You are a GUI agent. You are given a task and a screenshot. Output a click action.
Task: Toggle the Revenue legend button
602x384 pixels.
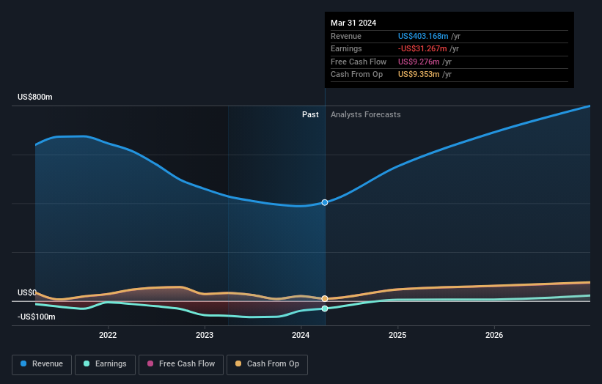point(42,364)
